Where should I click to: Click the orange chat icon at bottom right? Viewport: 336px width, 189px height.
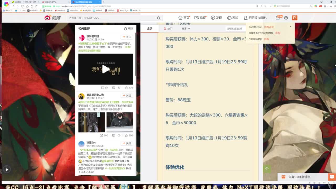point(332,177)
